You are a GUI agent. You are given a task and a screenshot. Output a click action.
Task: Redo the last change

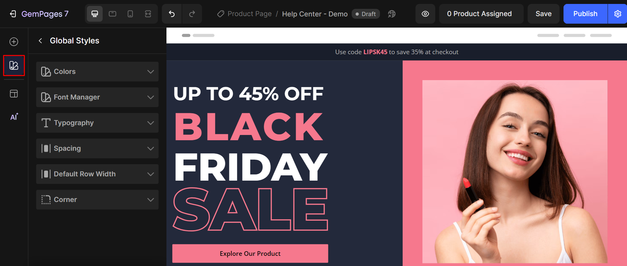[x=192, y=14]
